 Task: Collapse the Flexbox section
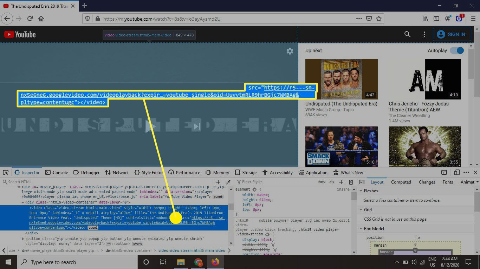(361, 191)
